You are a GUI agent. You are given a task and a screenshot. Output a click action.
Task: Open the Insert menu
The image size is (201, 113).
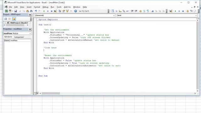29,7
